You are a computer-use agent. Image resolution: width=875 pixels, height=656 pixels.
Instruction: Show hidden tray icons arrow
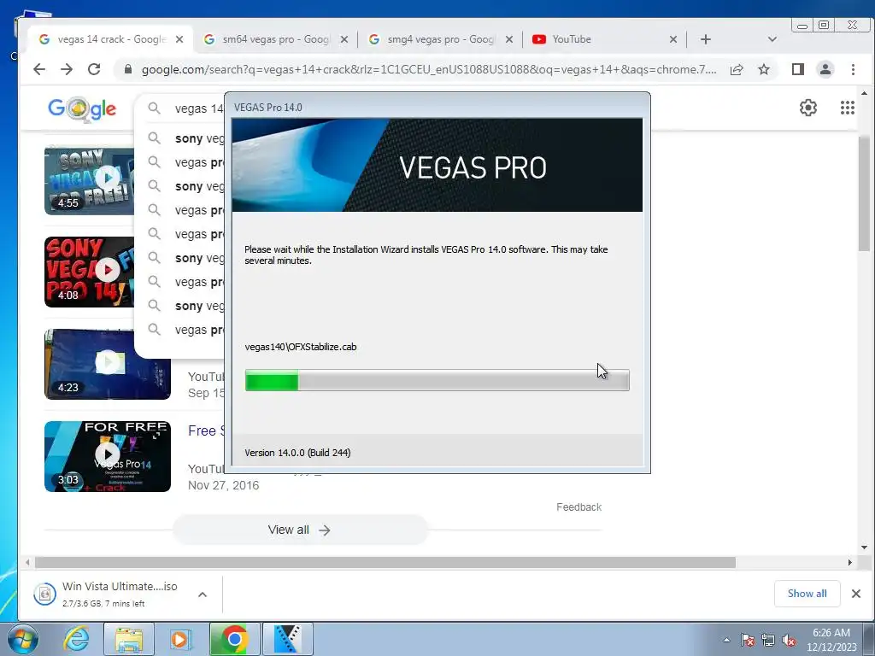tap(726, 640)
